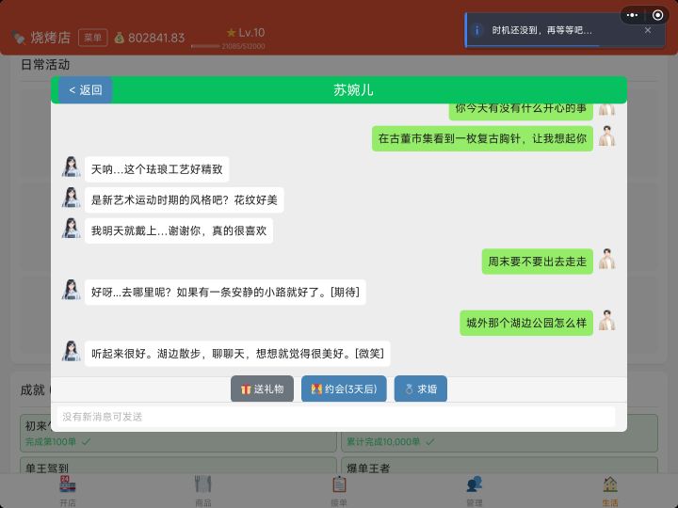Tap the 约会(3天后) date button
678x508 pixels.
coord(344,389)
